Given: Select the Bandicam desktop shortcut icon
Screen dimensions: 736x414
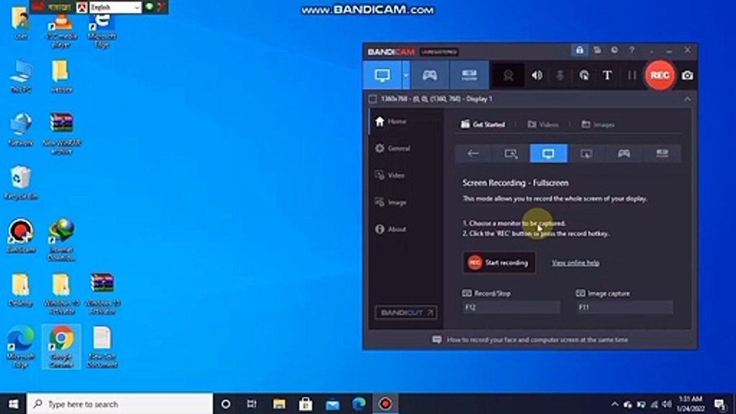Looking at the screenshot, I should click(x=21, y=236).
